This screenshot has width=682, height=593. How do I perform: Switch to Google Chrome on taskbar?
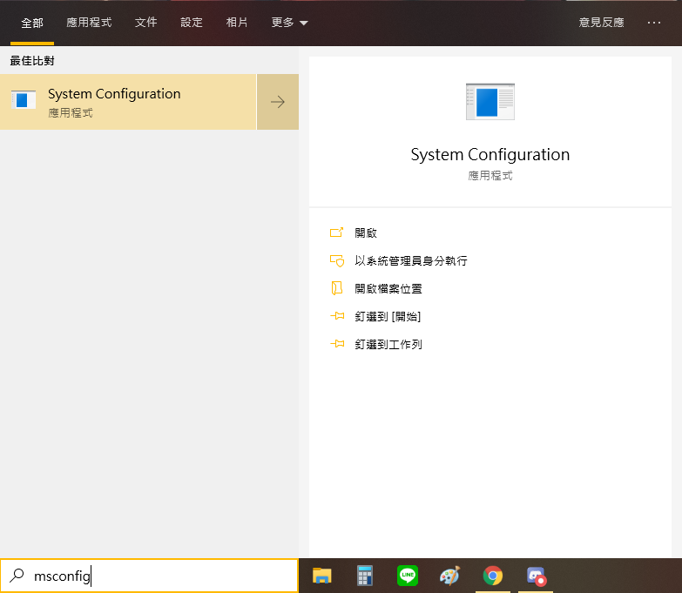click(x=493, y=576)
